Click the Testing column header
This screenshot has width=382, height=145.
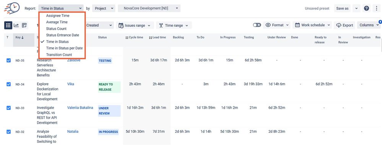[x=249, y=37]
